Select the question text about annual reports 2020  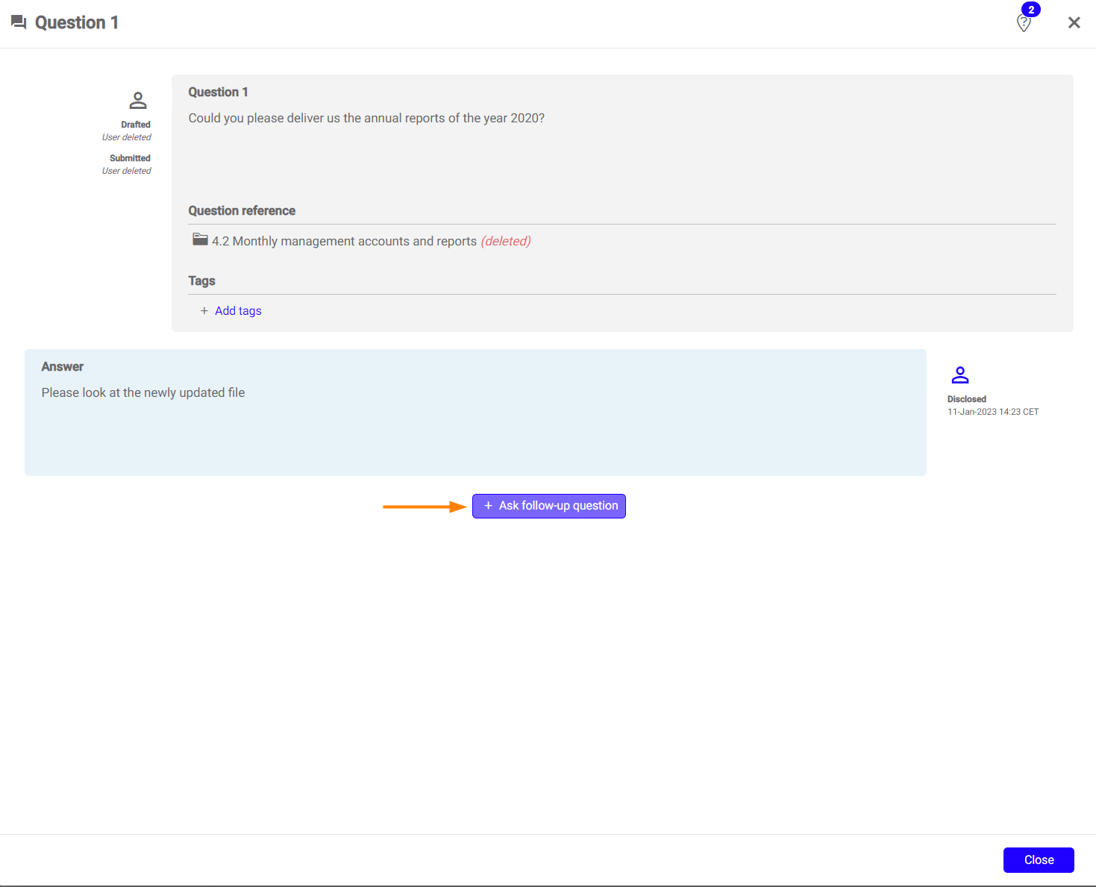click(x=366, y=118)
